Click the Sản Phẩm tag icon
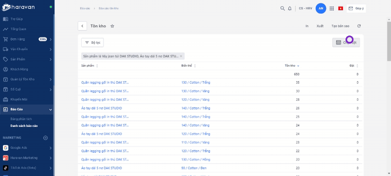 click(x=5, y=59)
